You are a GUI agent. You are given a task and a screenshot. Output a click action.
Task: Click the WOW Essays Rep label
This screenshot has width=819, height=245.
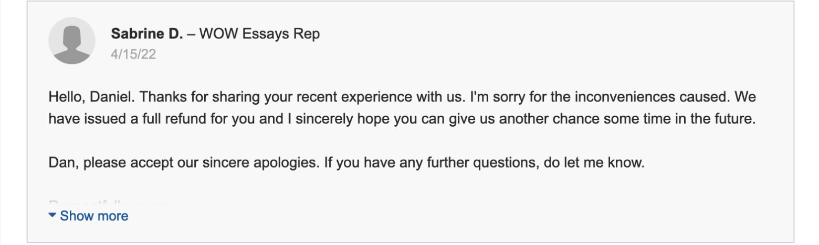tap(260, 35)
